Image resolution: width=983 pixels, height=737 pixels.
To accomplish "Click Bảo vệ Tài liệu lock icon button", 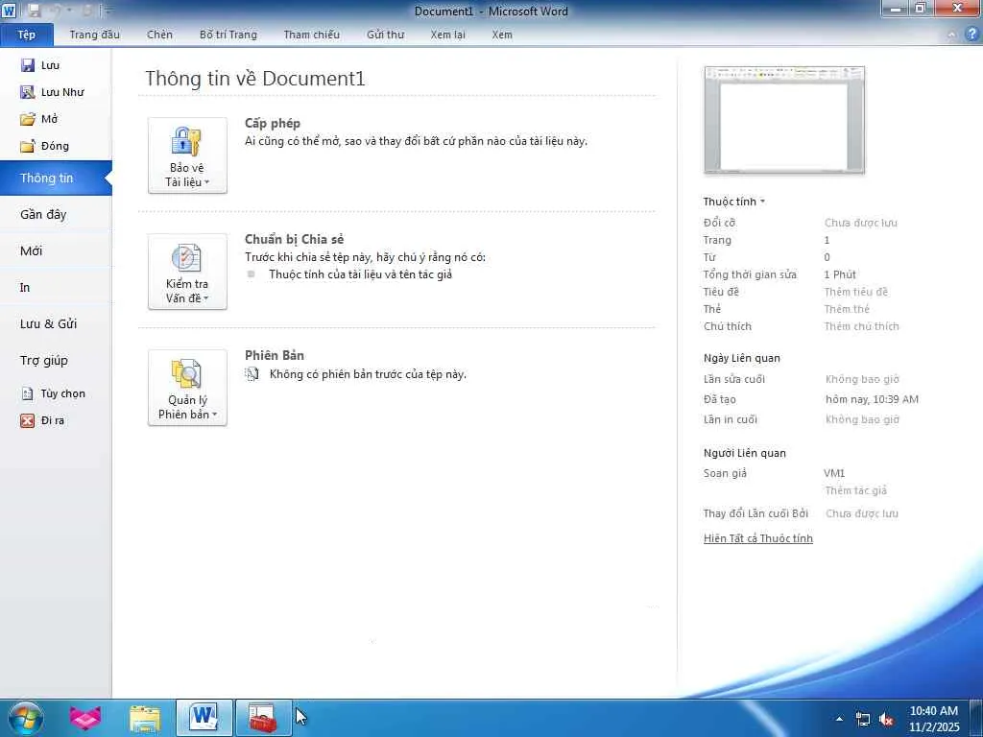I will click(x=187, y=155).
